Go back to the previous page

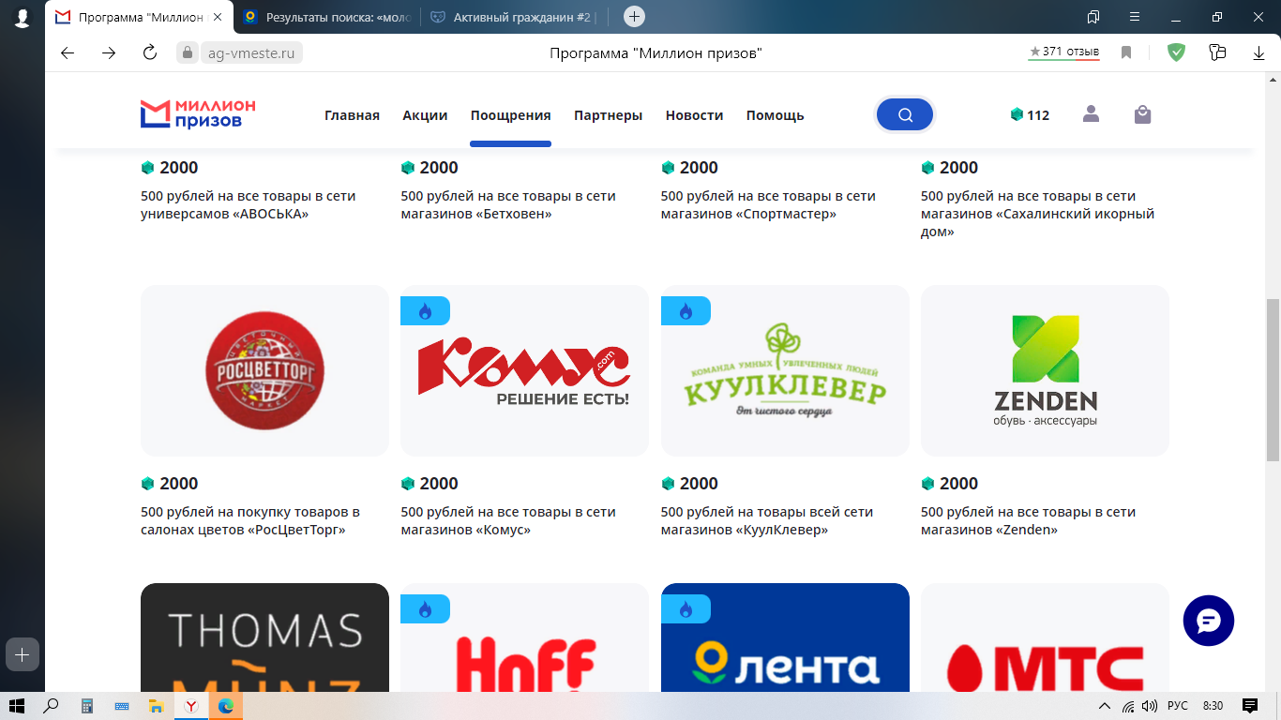68,52
